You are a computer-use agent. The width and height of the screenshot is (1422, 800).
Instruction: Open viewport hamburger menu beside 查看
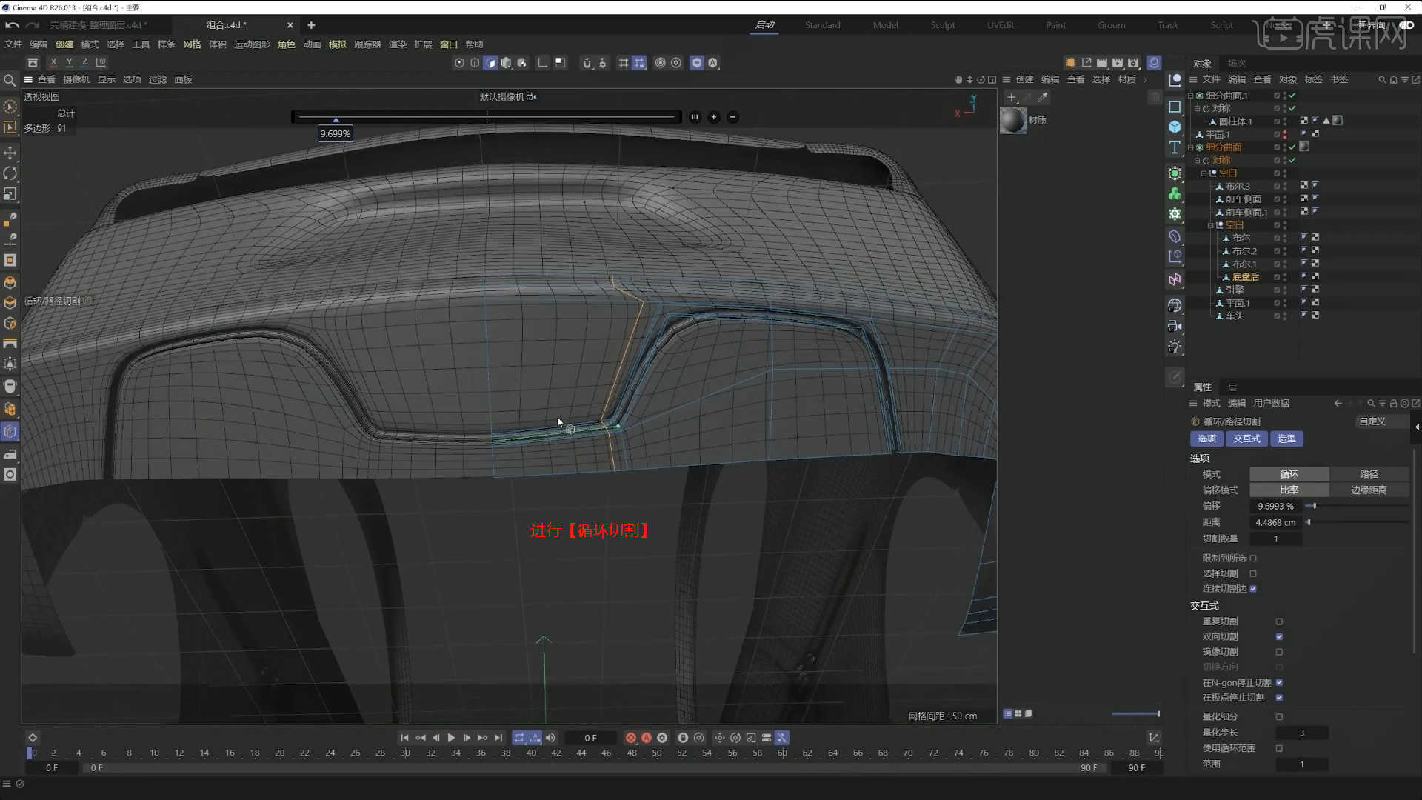[28, 80]
